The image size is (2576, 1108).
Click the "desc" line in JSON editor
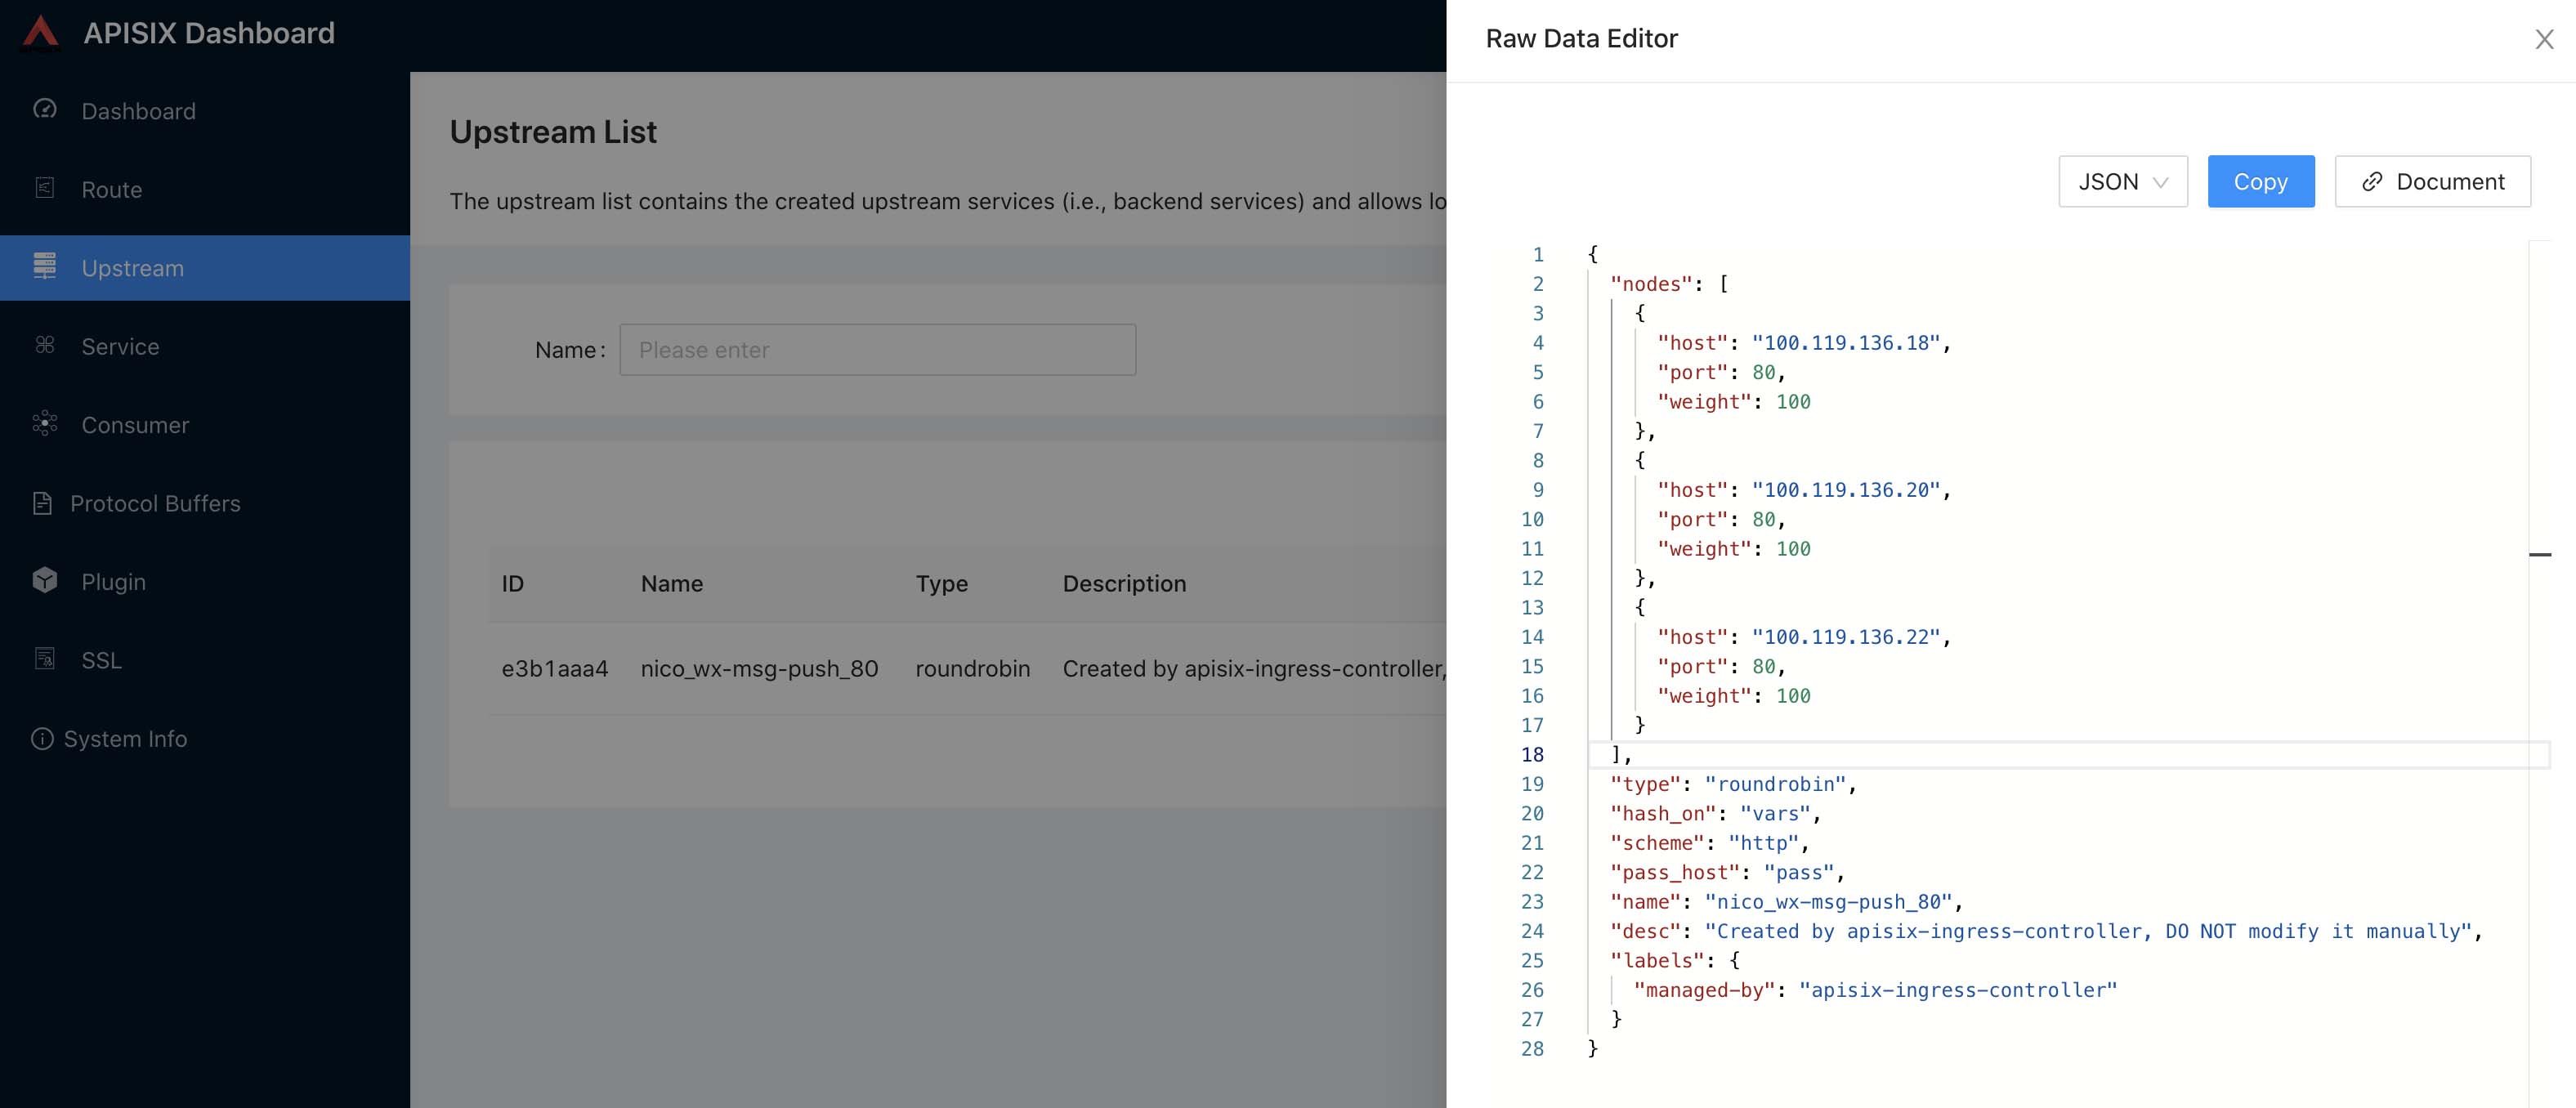(2046, 931)
